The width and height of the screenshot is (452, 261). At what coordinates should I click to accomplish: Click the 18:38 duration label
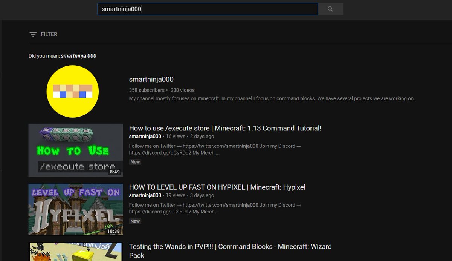click(x=113, y=231)
